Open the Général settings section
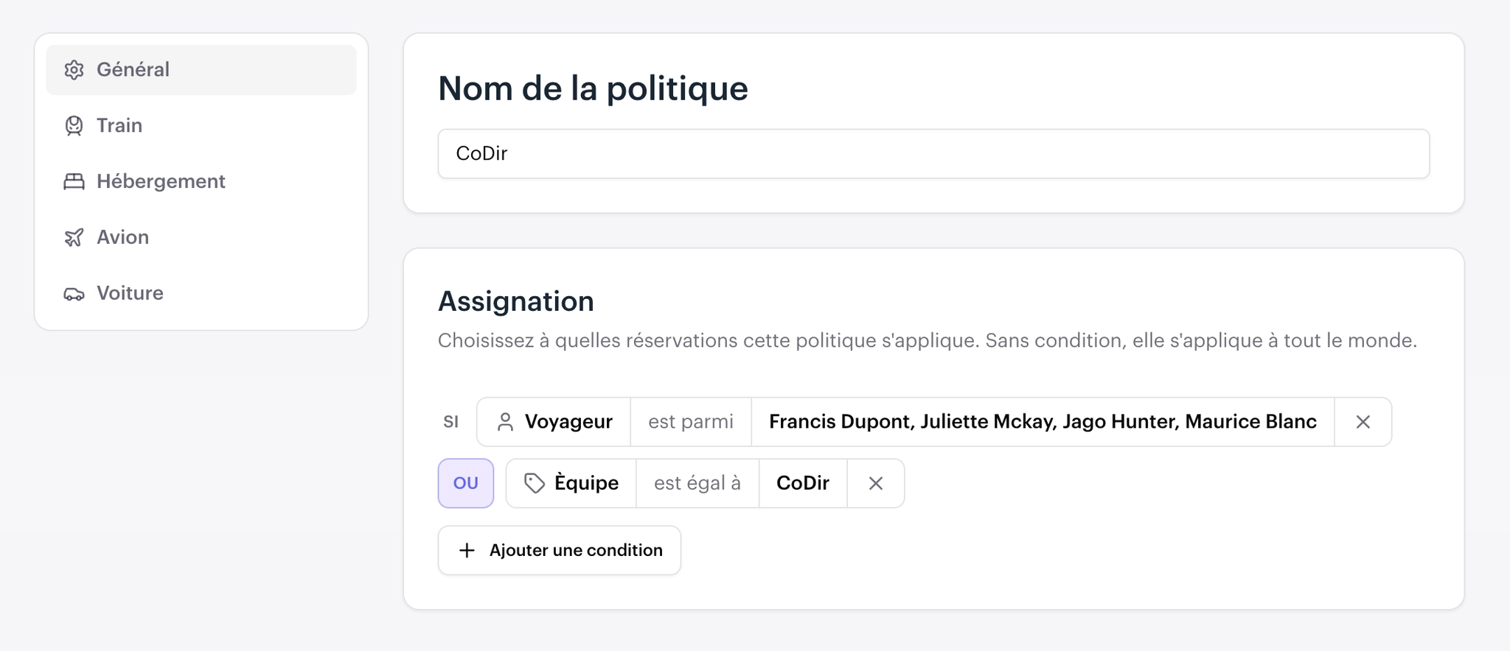This screenshot has height=651, width=1510. click(201, 70)
